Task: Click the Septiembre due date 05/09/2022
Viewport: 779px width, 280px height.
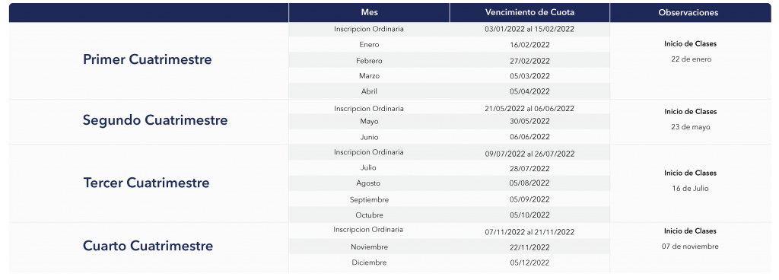Action: pos(529,199)
